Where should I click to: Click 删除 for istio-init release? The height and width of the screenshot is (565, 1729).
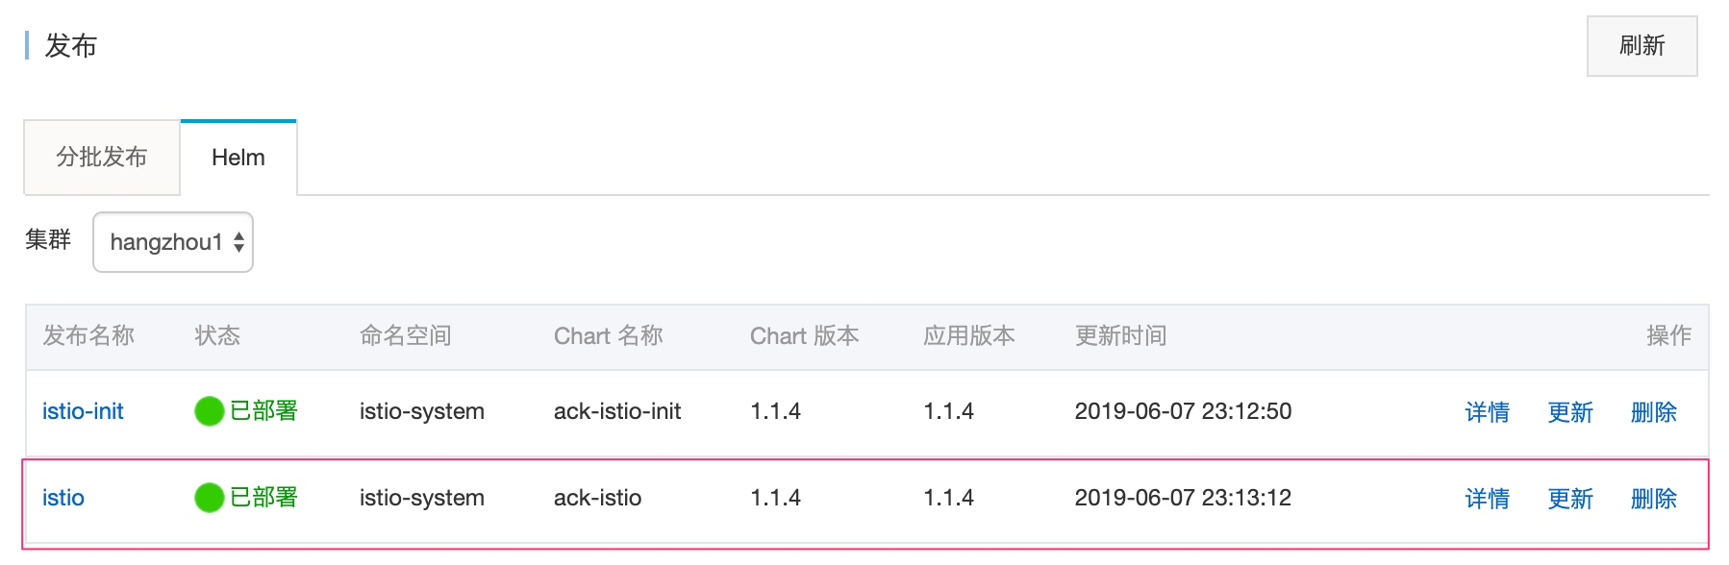(1654, 412)
